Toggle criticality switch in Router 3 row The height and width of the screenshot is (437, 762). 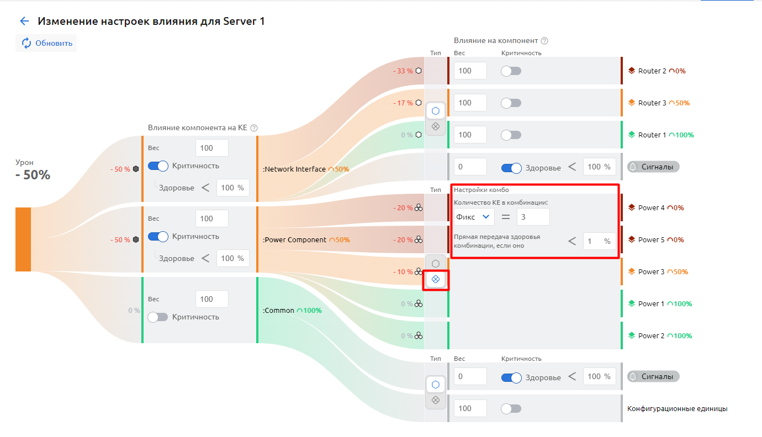[511, 103]
